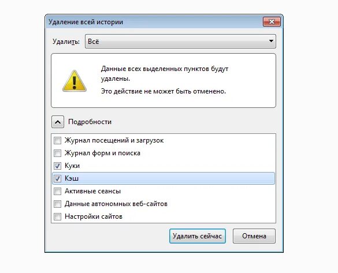Click the dropdown arrow beside 'Всё'
This screenshot has width=338, height=273.
[271, 41]
